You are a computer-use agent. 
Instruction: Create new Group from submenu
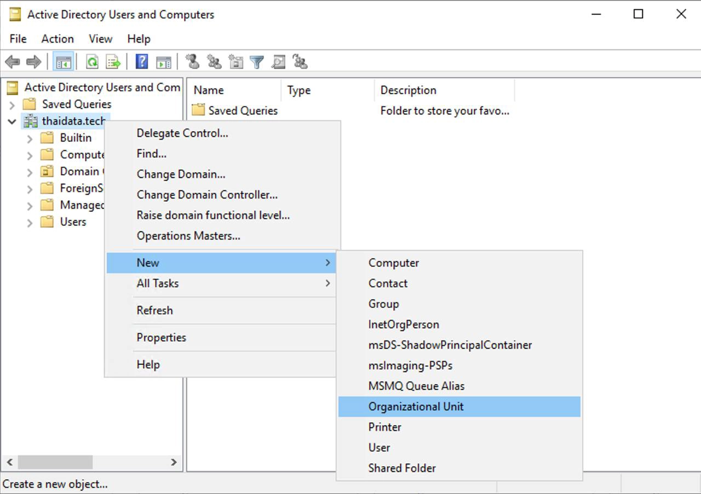(x=459, y=304)
